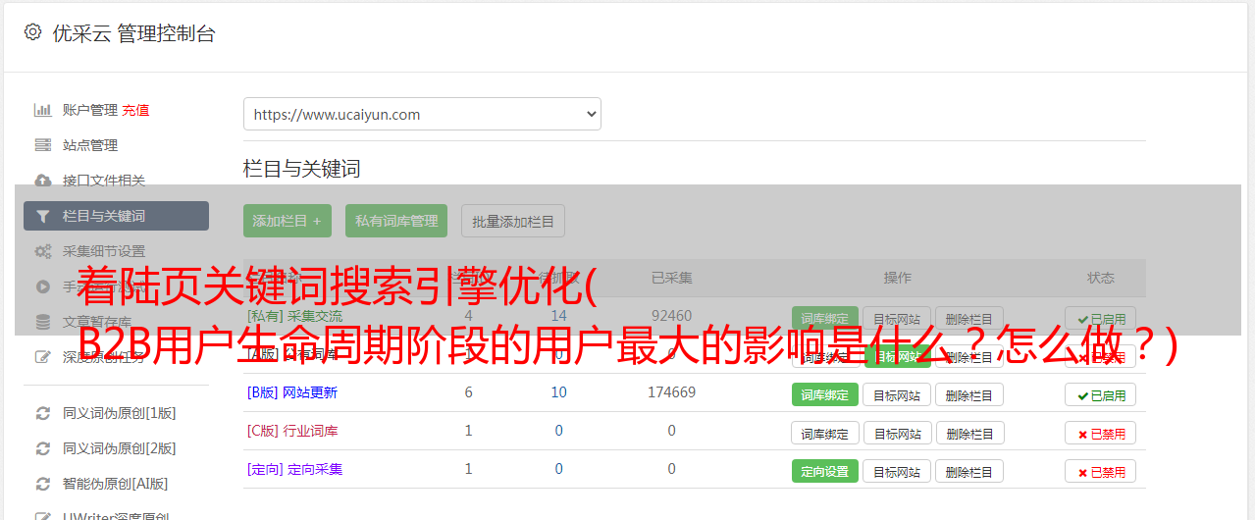The width and height of the screenshot is (1255, 520).
Task: Click 删除栏目 for the 行业词库 row
Action: [x=969, y=433]
